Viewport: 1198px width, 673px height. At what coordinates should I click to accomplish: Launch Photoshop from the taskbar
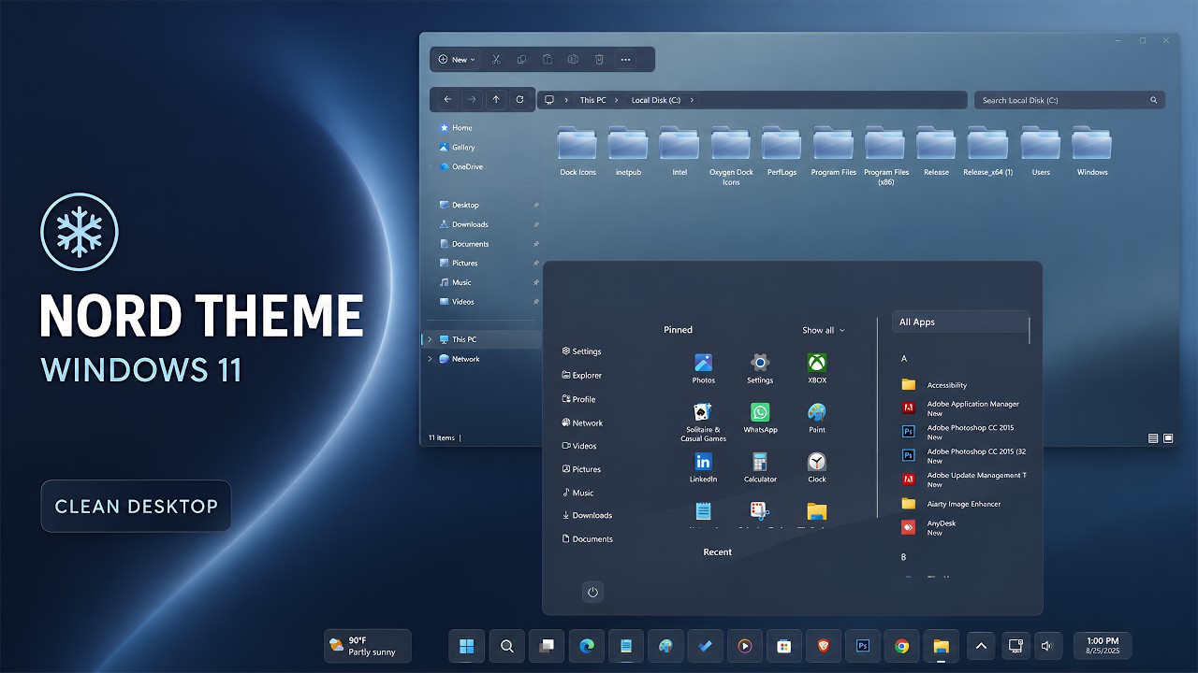click(863, 646)
